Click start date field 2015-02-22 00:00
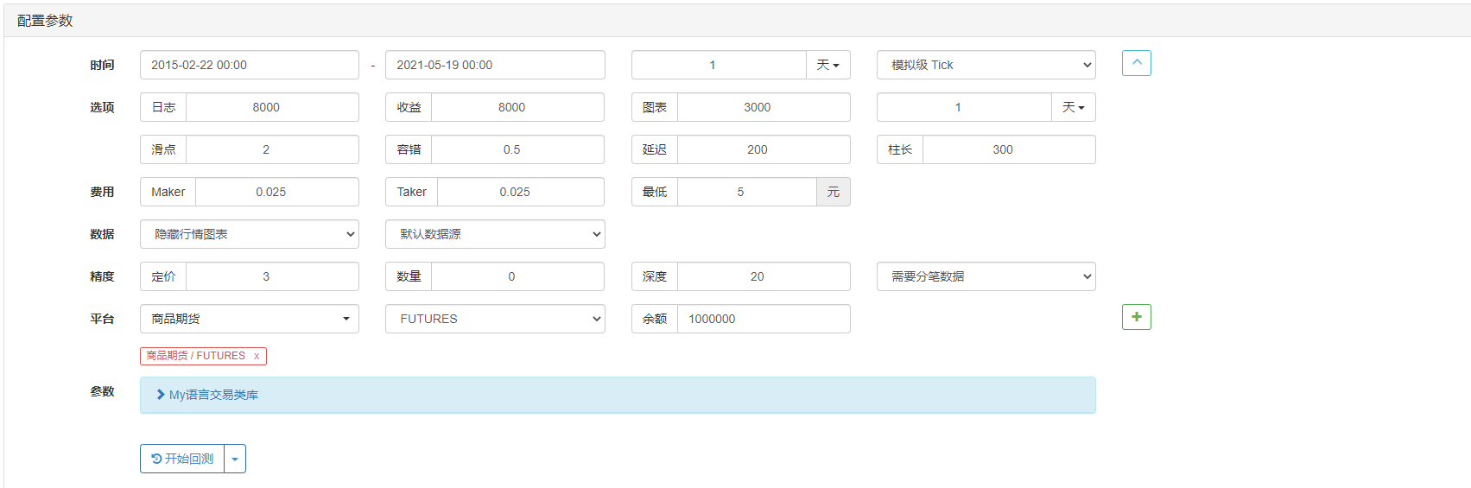 [x=250, y=65]
